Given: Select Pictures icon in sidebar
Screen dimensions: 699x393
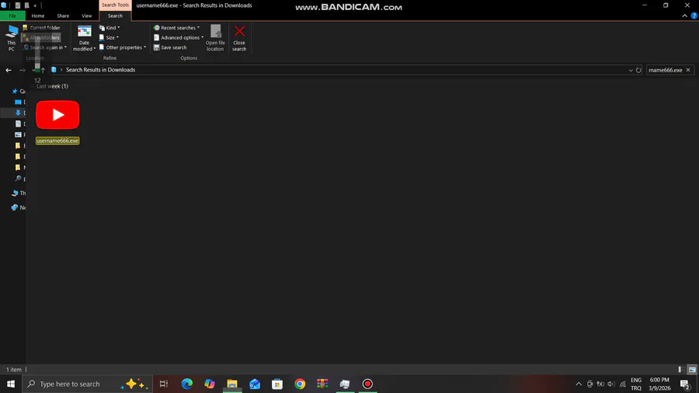Looking at the screenshot, I should [x=18, y=134].
